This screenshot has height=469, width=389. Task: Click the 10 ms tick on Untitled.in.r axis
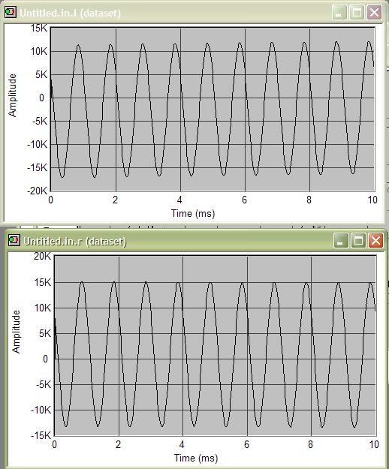pyautogui.click(x=374, y=444)
